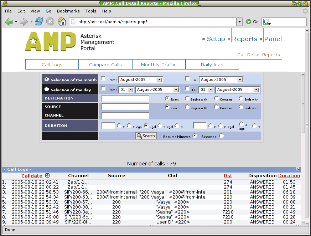Click the browser Back arrow button
Screen dimensions: 311x236
point(9,22)
